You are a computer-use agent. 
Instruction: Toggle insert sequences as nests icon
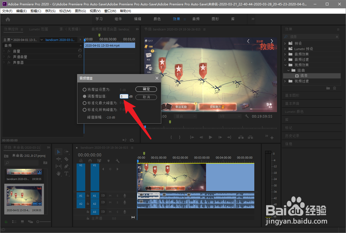pos(81,161)
